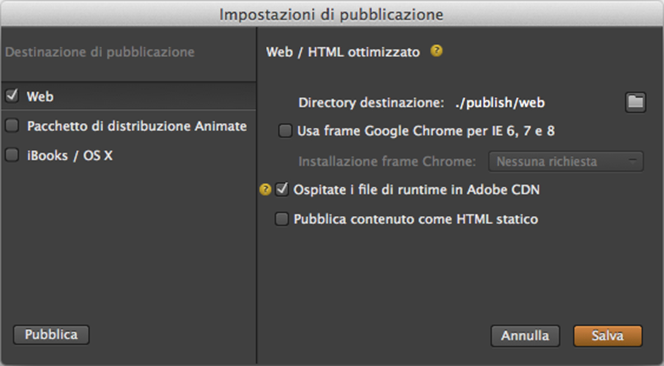Click the Destinazione di pubblicazione header
Viewport: 664px width, 366px height.
coord(100,52)
